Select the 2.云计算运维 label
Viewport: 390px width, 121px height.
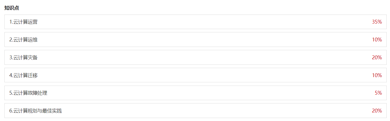(x=23, y=40)
